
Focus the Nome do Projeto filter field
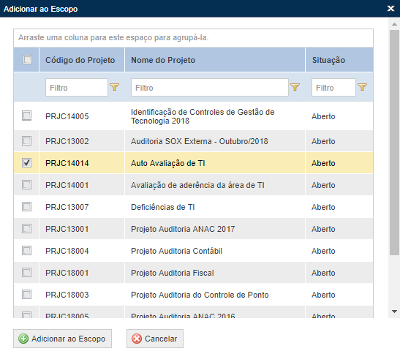[210, 88]
